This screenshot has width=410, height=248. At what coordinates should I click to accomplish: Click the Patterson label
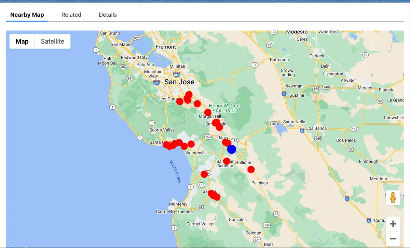[x=279, y=59]
